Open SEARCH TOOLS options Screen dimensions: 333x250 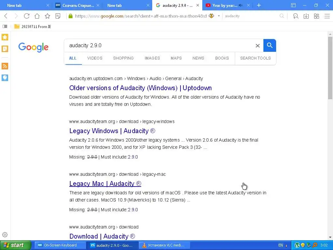[256, 58]
